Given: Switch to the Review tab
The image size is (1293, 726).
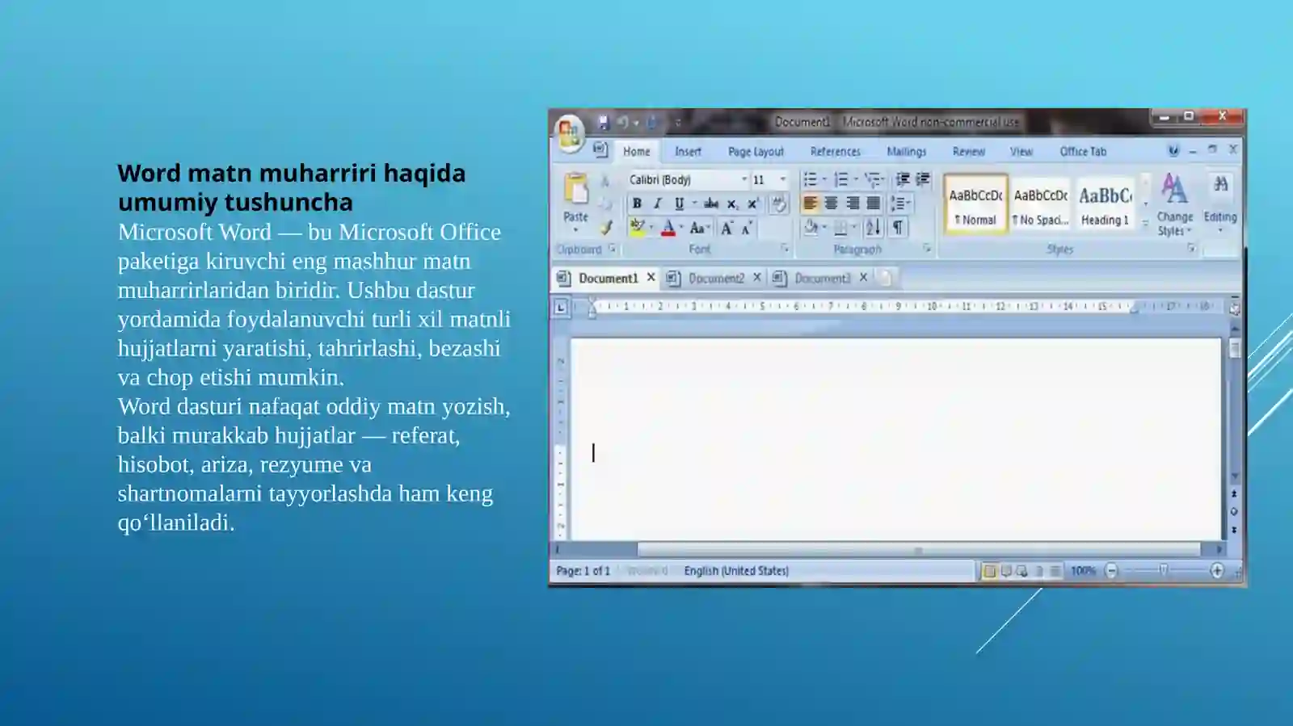Looking at the screenshot, I should [x=968, y=151].
